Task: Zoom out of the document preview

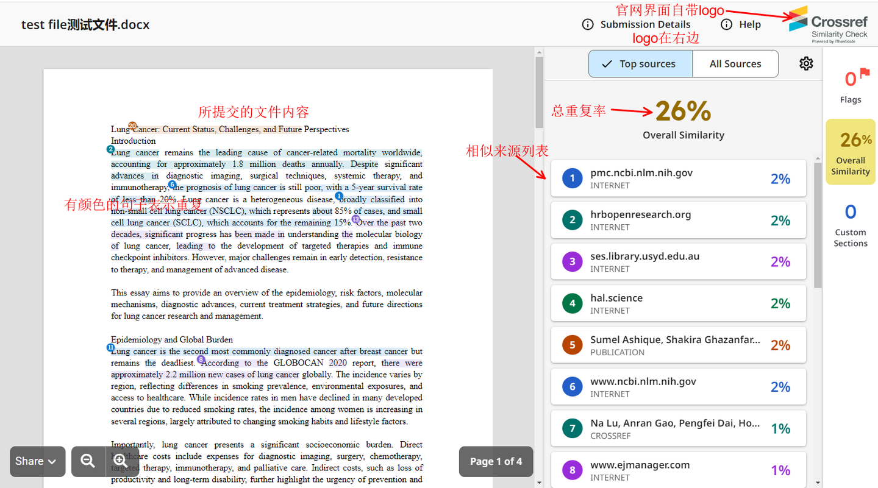Action: click(x=89, y=461)
